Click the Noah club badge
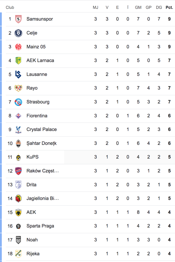175x262 pixels. (x=18, y=240)
